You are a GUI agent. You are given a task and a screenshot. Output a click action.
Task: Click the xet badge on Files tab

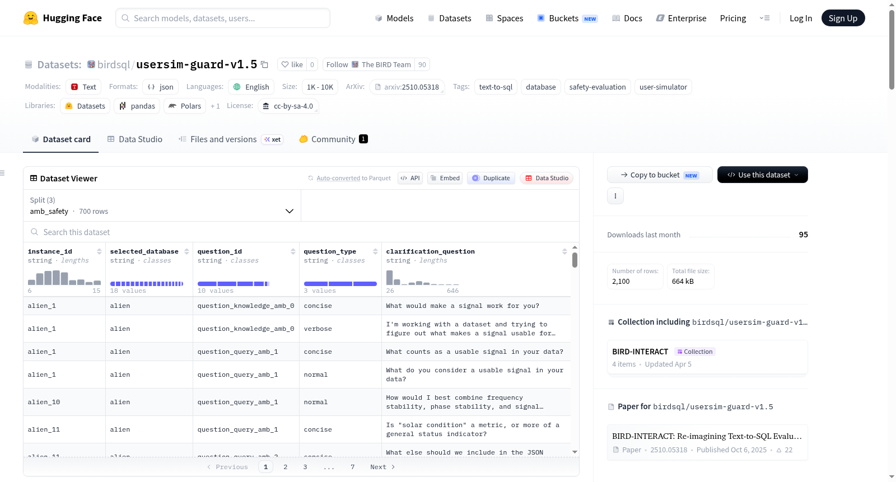pos(273,139)
